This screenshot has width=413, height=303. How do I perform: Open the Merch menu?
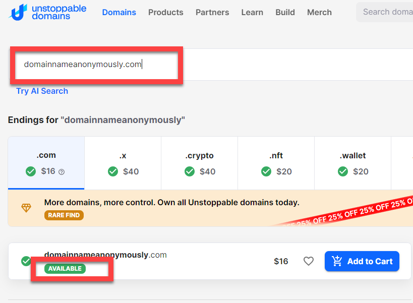[319, 13]
